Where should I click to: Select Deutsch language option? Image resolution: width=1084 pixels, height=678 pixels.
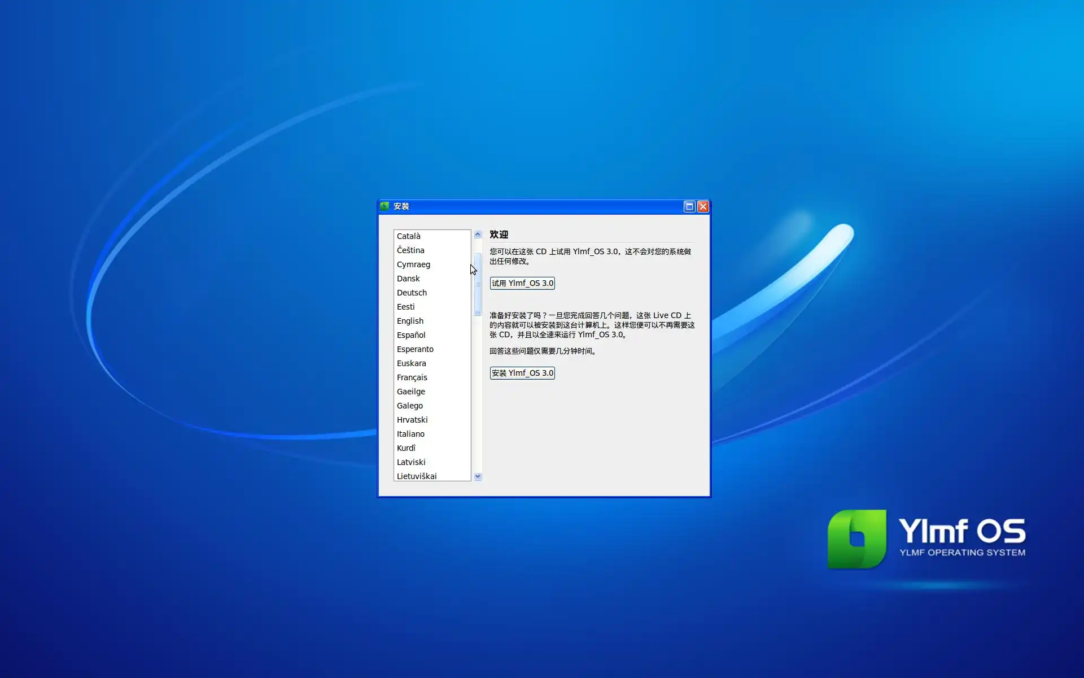(x=412, y=293)
